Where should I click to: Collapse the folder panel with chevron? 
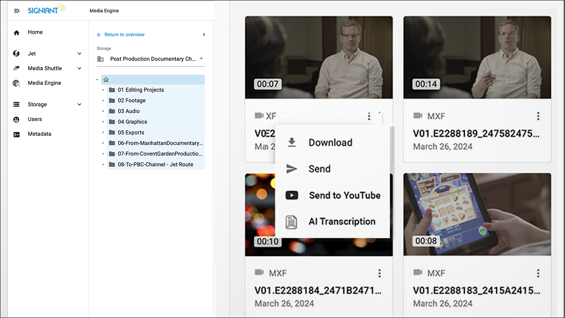204,35
